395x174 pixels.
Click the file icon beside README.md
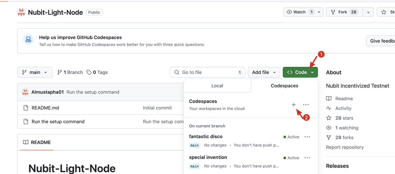[x=26, y=108]
